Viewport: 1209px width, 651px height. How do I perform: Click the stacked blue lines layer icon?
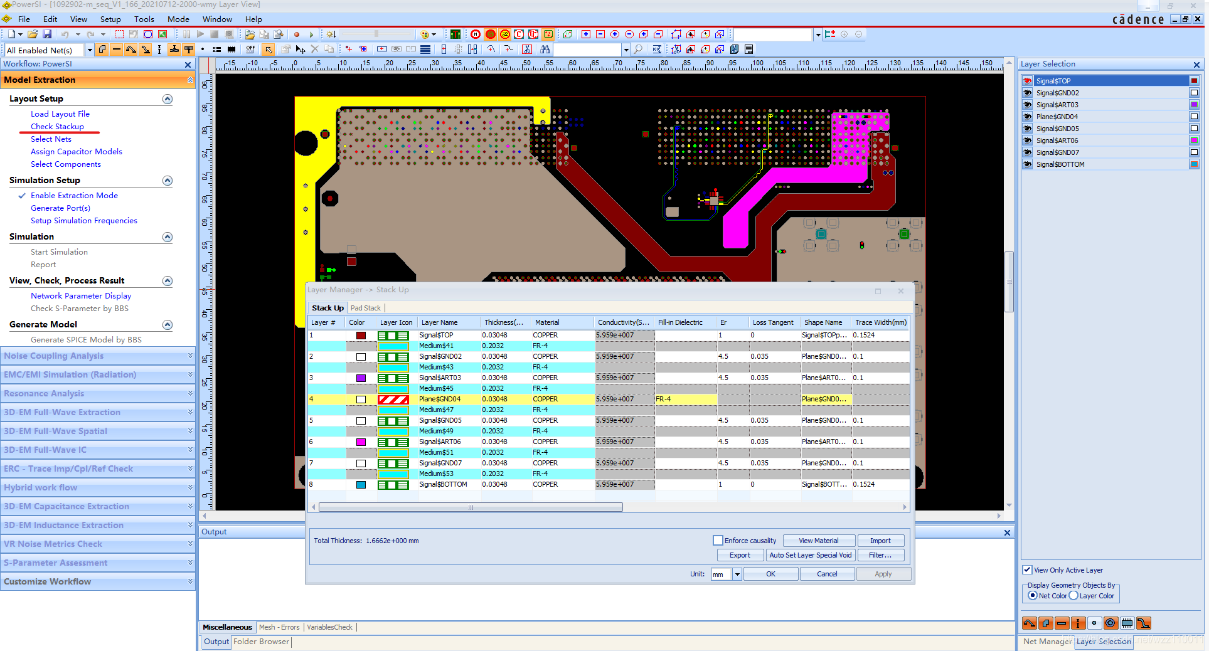pos(425,49)
